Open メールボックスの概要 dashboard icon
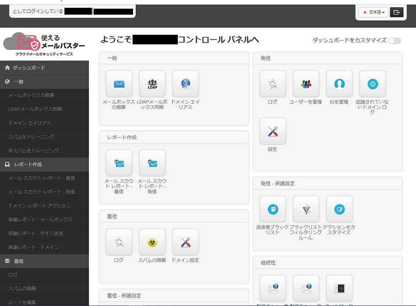The width and height of the screenshot is (416, 306). click(119, 84)
